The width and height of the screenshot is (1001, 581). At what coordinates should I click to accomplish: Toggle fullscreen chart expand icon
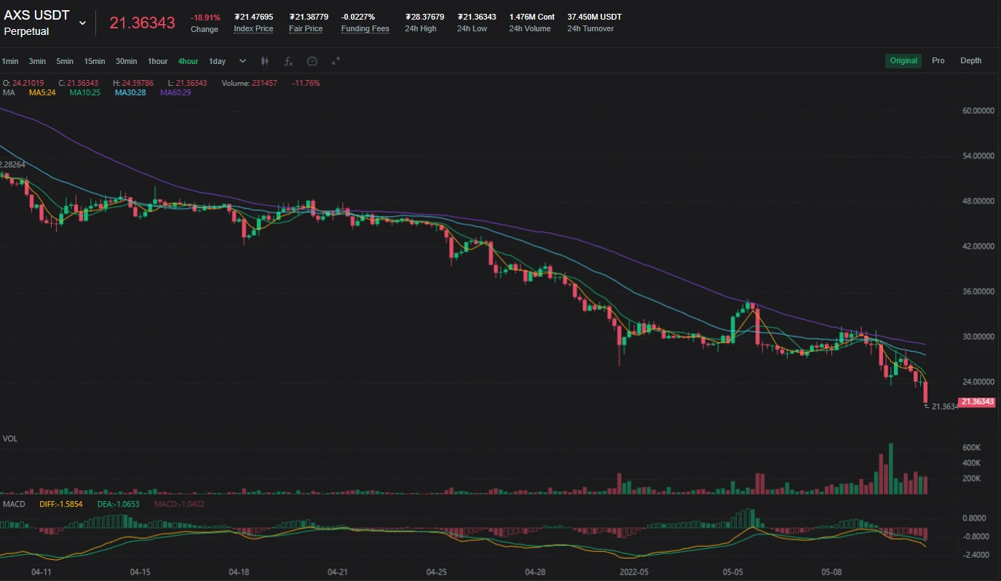(336, 61)
